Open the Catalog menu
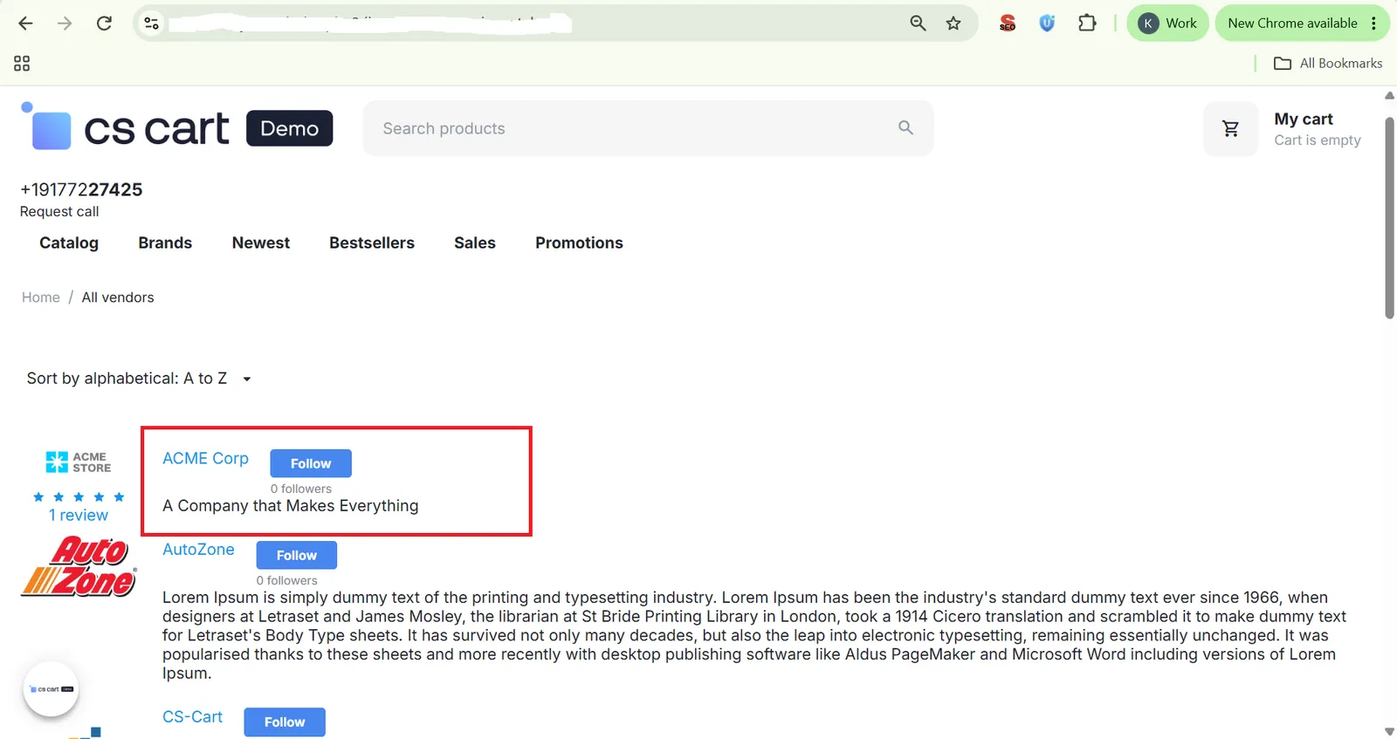1397x739 pixels. 69,243
